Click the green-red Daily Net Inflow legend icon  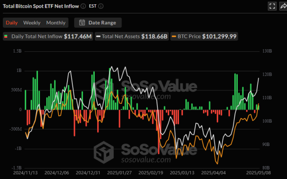coord(6,36)
